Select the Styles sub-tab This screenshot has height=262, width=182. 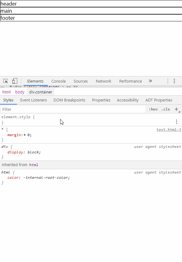click(8, 100)
